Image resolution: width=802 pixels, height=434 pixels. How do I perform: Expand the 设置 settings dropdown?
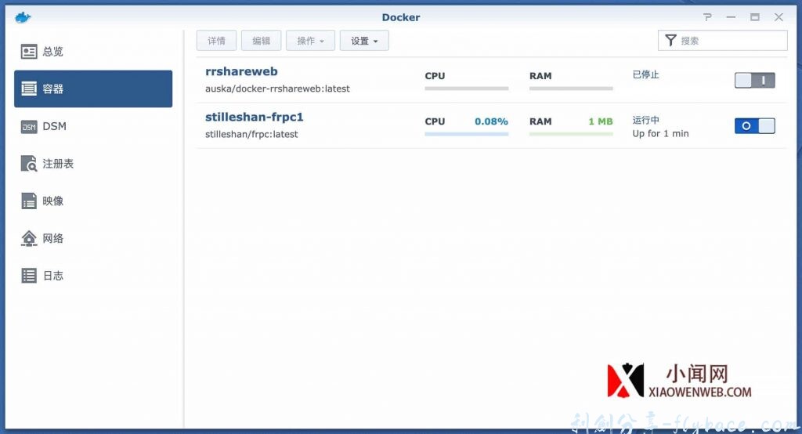pyautogui.click(x=364, y=41)
